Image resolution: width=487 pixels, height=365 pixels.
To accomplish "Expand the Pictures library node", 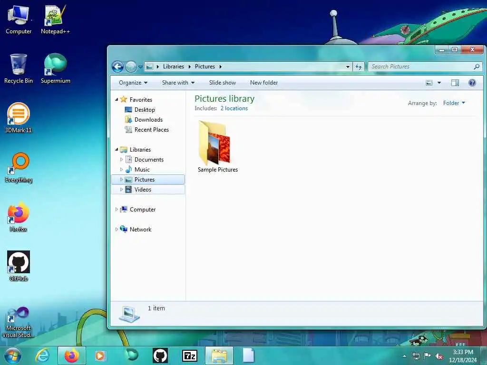I will tap(121, 179).
